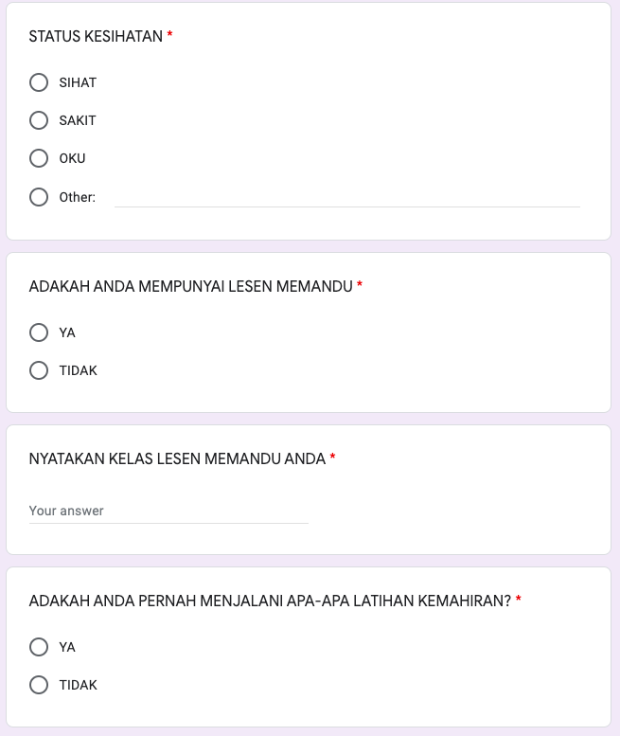Select YA for latihan kemahiran question
Screen dimensions: 620x736
click(39, 647)
